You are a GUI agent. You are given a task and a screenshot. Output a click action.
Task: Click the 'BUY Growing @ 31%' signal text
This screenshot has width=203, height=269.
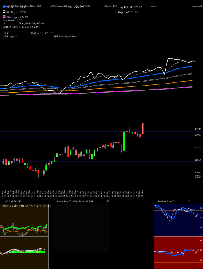point(65,37)
